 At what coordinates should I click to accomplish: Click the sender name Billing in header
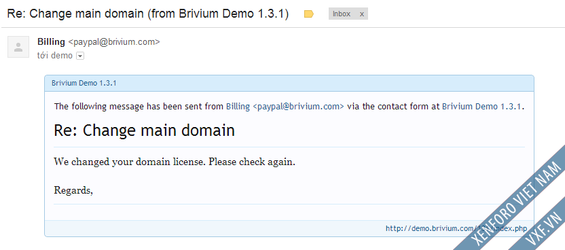click(51, 42)
